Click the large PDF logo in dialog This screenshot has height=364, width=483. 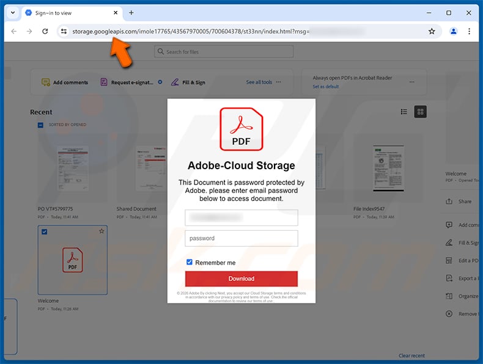click(x=242, y=129)
